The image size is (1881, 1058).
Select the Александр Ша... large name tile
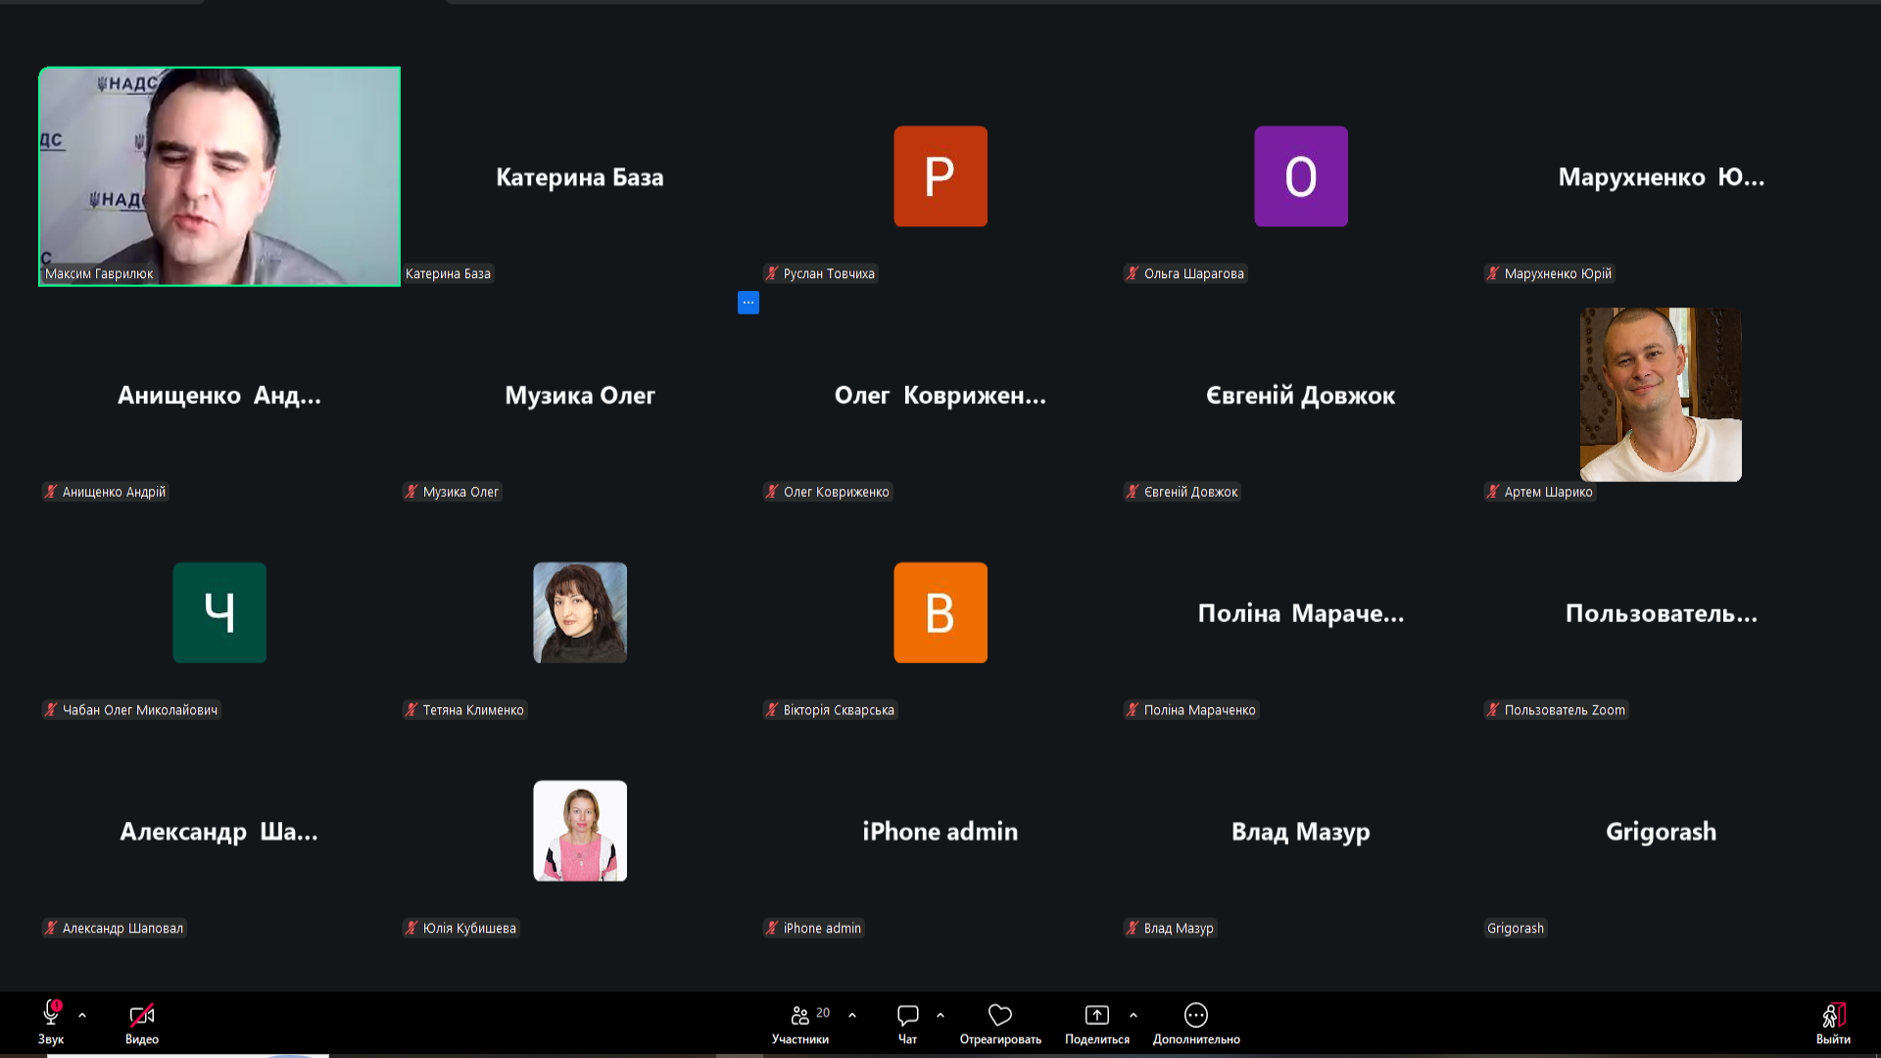click(219, 832)
